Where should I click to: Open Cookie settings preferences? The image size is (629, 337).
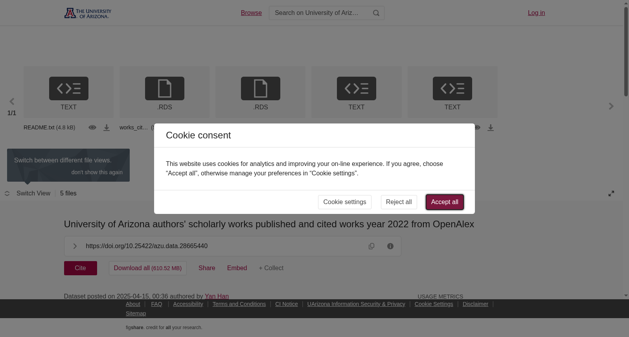[345, 202]
